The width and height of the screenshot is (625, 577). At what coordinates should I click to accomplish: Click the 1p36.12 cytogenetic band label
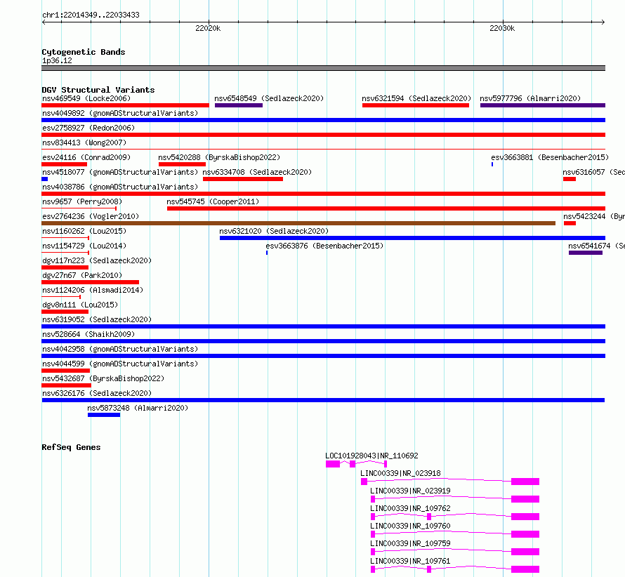[x=57, y=60]
